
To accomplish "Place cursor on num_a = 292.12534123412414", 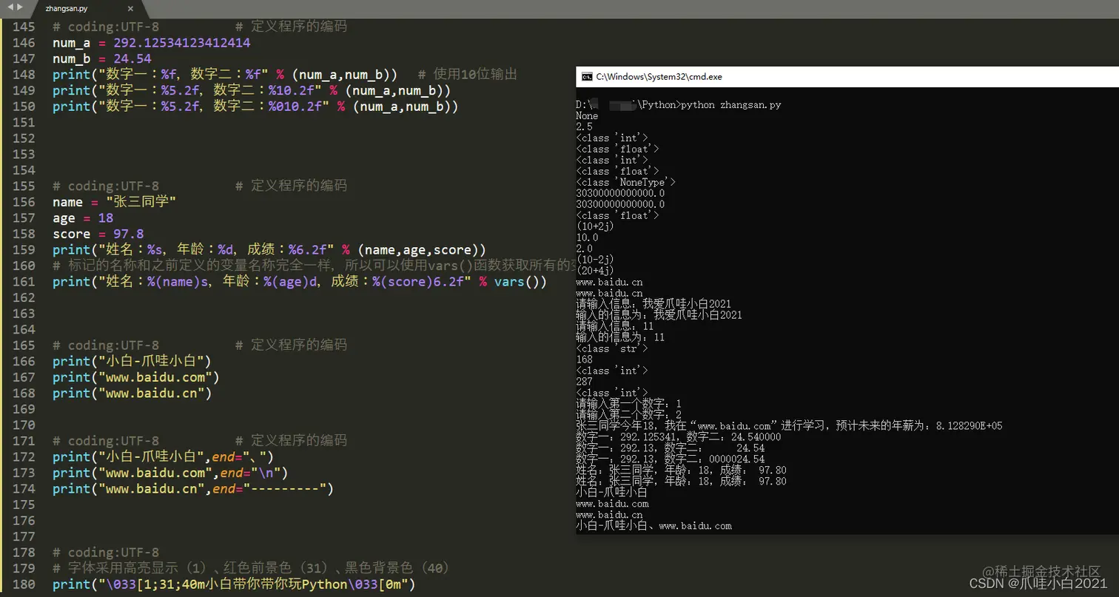I will [151, 43].
